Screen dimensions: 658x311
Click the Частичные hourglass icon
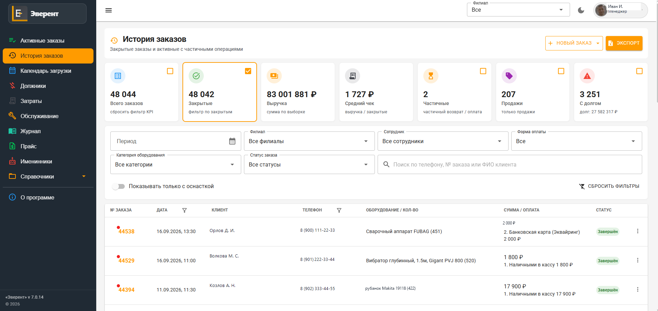[431, 76]
